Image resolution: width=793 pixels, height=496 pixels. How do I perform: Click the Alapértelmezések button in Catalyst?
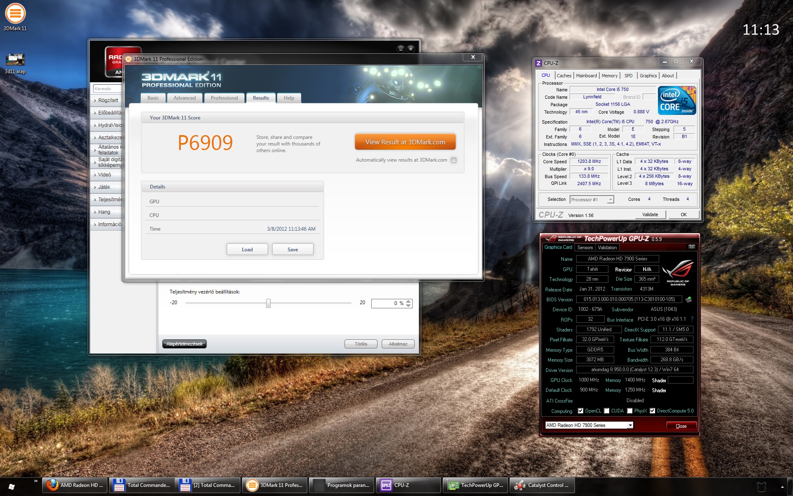(184, 344)
